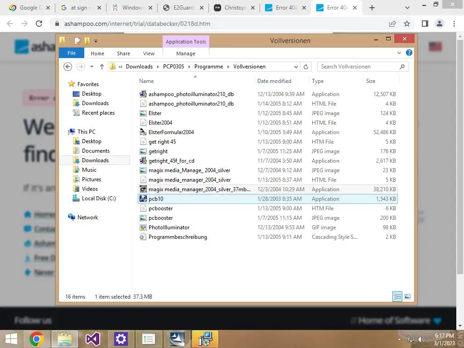Open Settings gear app on taskbar

click(x=121, y=339)
